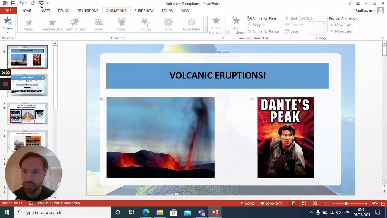Click Move Later in Reorder Animation

click(x=341, y=31)
